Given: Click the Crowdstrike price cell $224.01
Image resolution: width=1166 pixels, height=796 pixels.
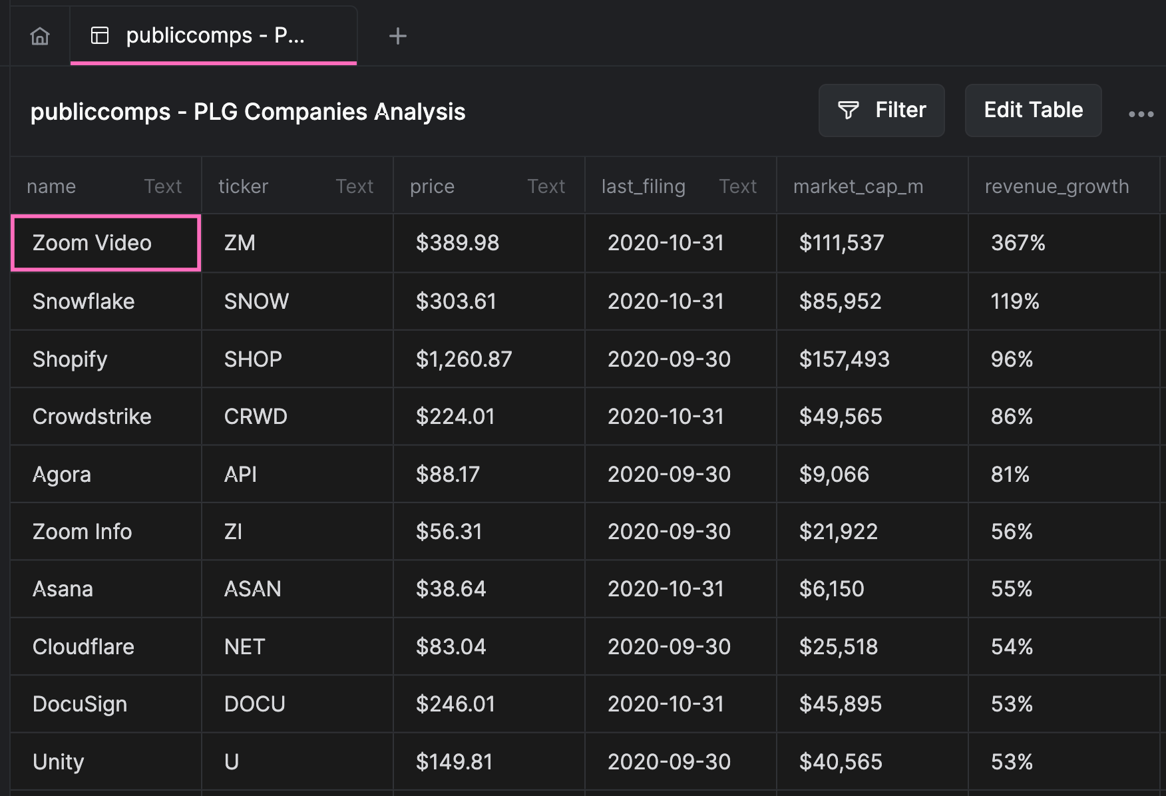Looking at the screenshot, I should [x=488, y=417].
